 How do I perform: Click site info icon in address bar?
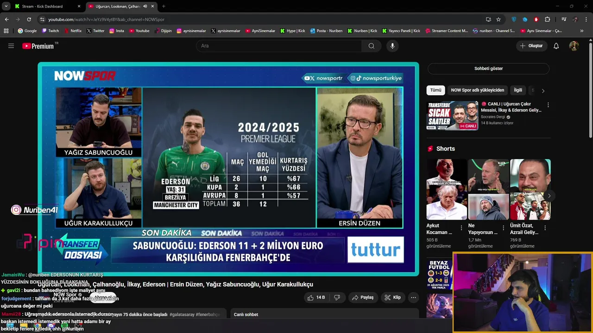click(x=43, y=19)
